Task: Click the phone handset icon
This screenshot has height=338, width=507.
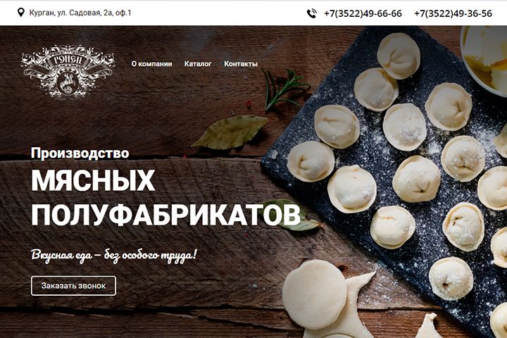Action: (x=312, y=13)
